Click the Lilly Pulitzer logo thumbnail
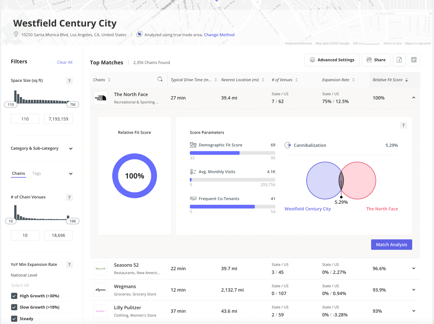The height and width of the screenshot is (324, 434). [x=100, y=311]
